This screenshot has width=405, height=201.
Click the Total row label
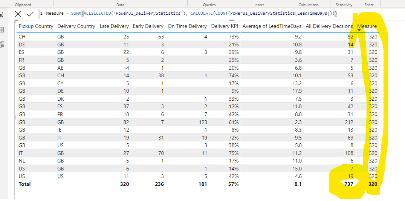tap(24, 184)
